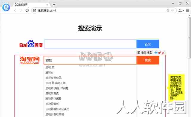Viewport: 191px width, 117px height.
Task: Go back with the back arrow
Action: (x=15, y=11)
